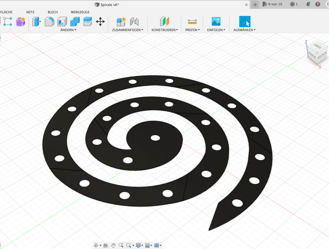Switch to the WERKZEUGE tab
Image resolution: width=329 pixels, height=249 pixels.
tap(80, 12)
